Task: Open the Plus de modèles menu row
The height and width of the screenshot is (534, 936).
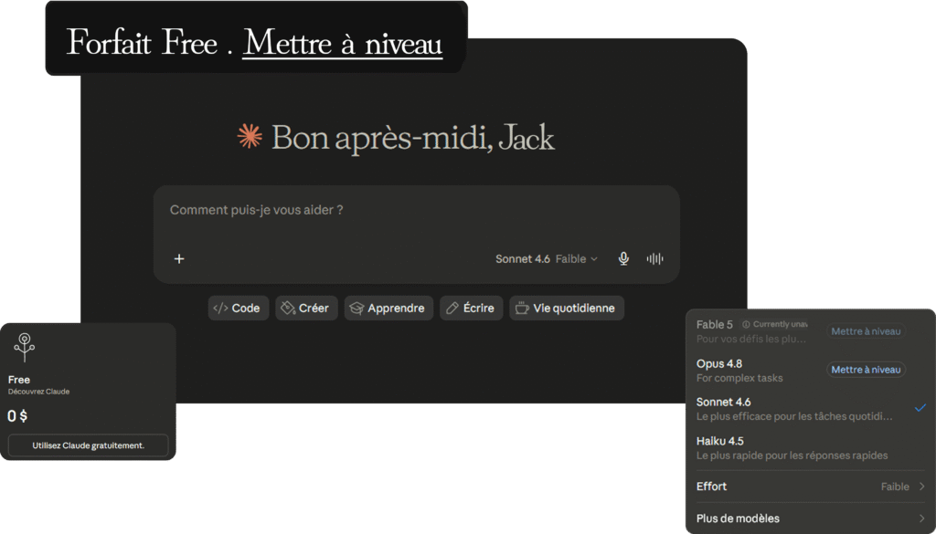Action: click(x=810, y=518)
